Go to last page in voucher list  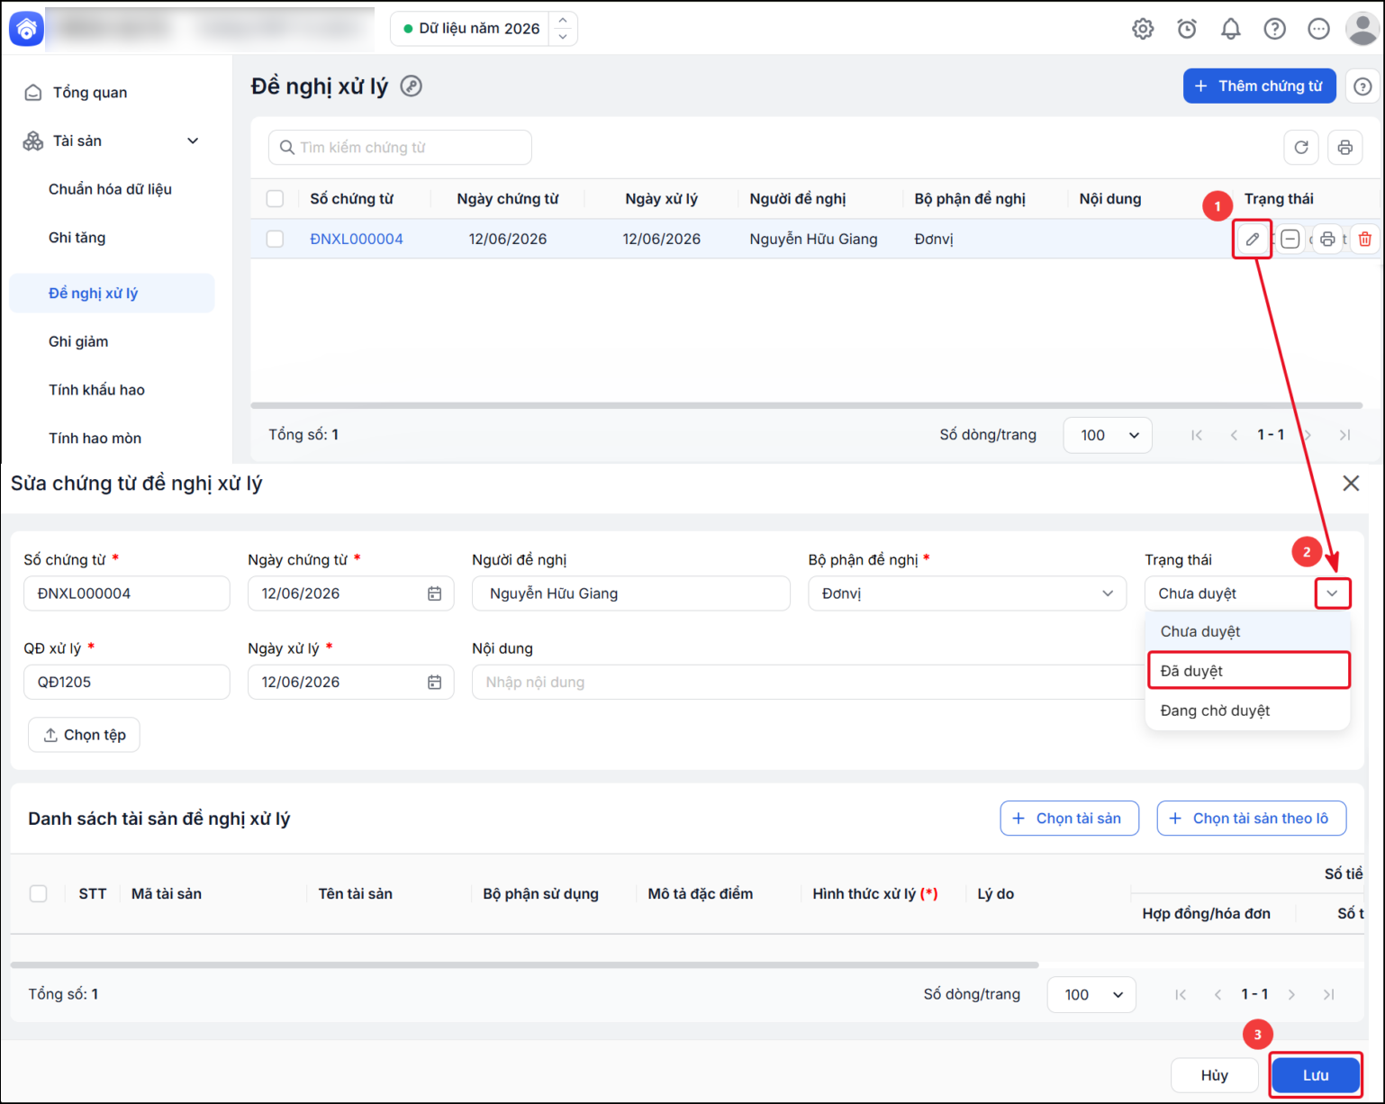coord(1344,435)
